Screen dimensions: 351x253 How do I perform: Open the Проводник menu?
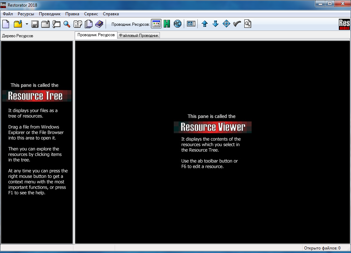coord(50,14)
